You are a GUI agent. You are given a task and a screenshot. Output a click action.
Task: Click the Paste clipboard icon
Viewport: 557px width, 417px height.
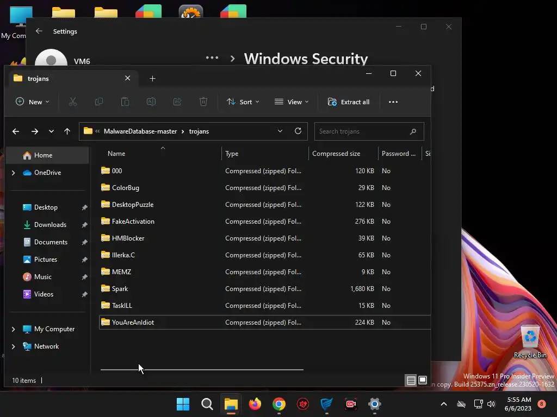click(x=125, y=102)
